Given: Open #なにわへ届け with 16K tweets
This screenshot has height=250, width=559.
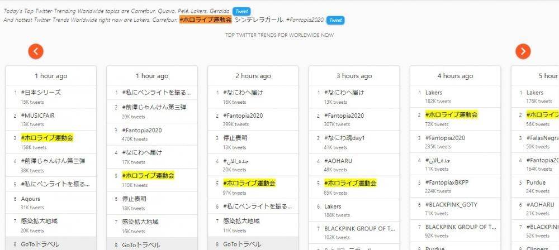Looking at the screenshot, I should point(243,93).
